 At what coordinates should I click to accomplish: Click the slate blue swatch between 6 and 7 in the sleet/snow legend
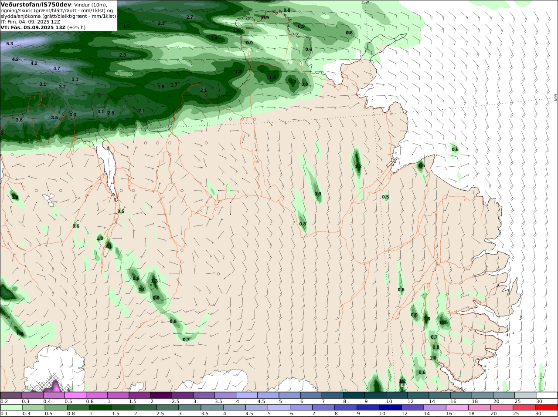312,395
